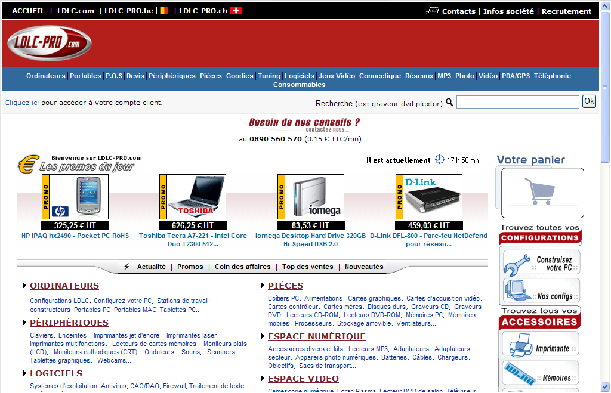Click the clock icon beside 17 h 50 mn
Screen dimensions: 611x393
[440, 159]
